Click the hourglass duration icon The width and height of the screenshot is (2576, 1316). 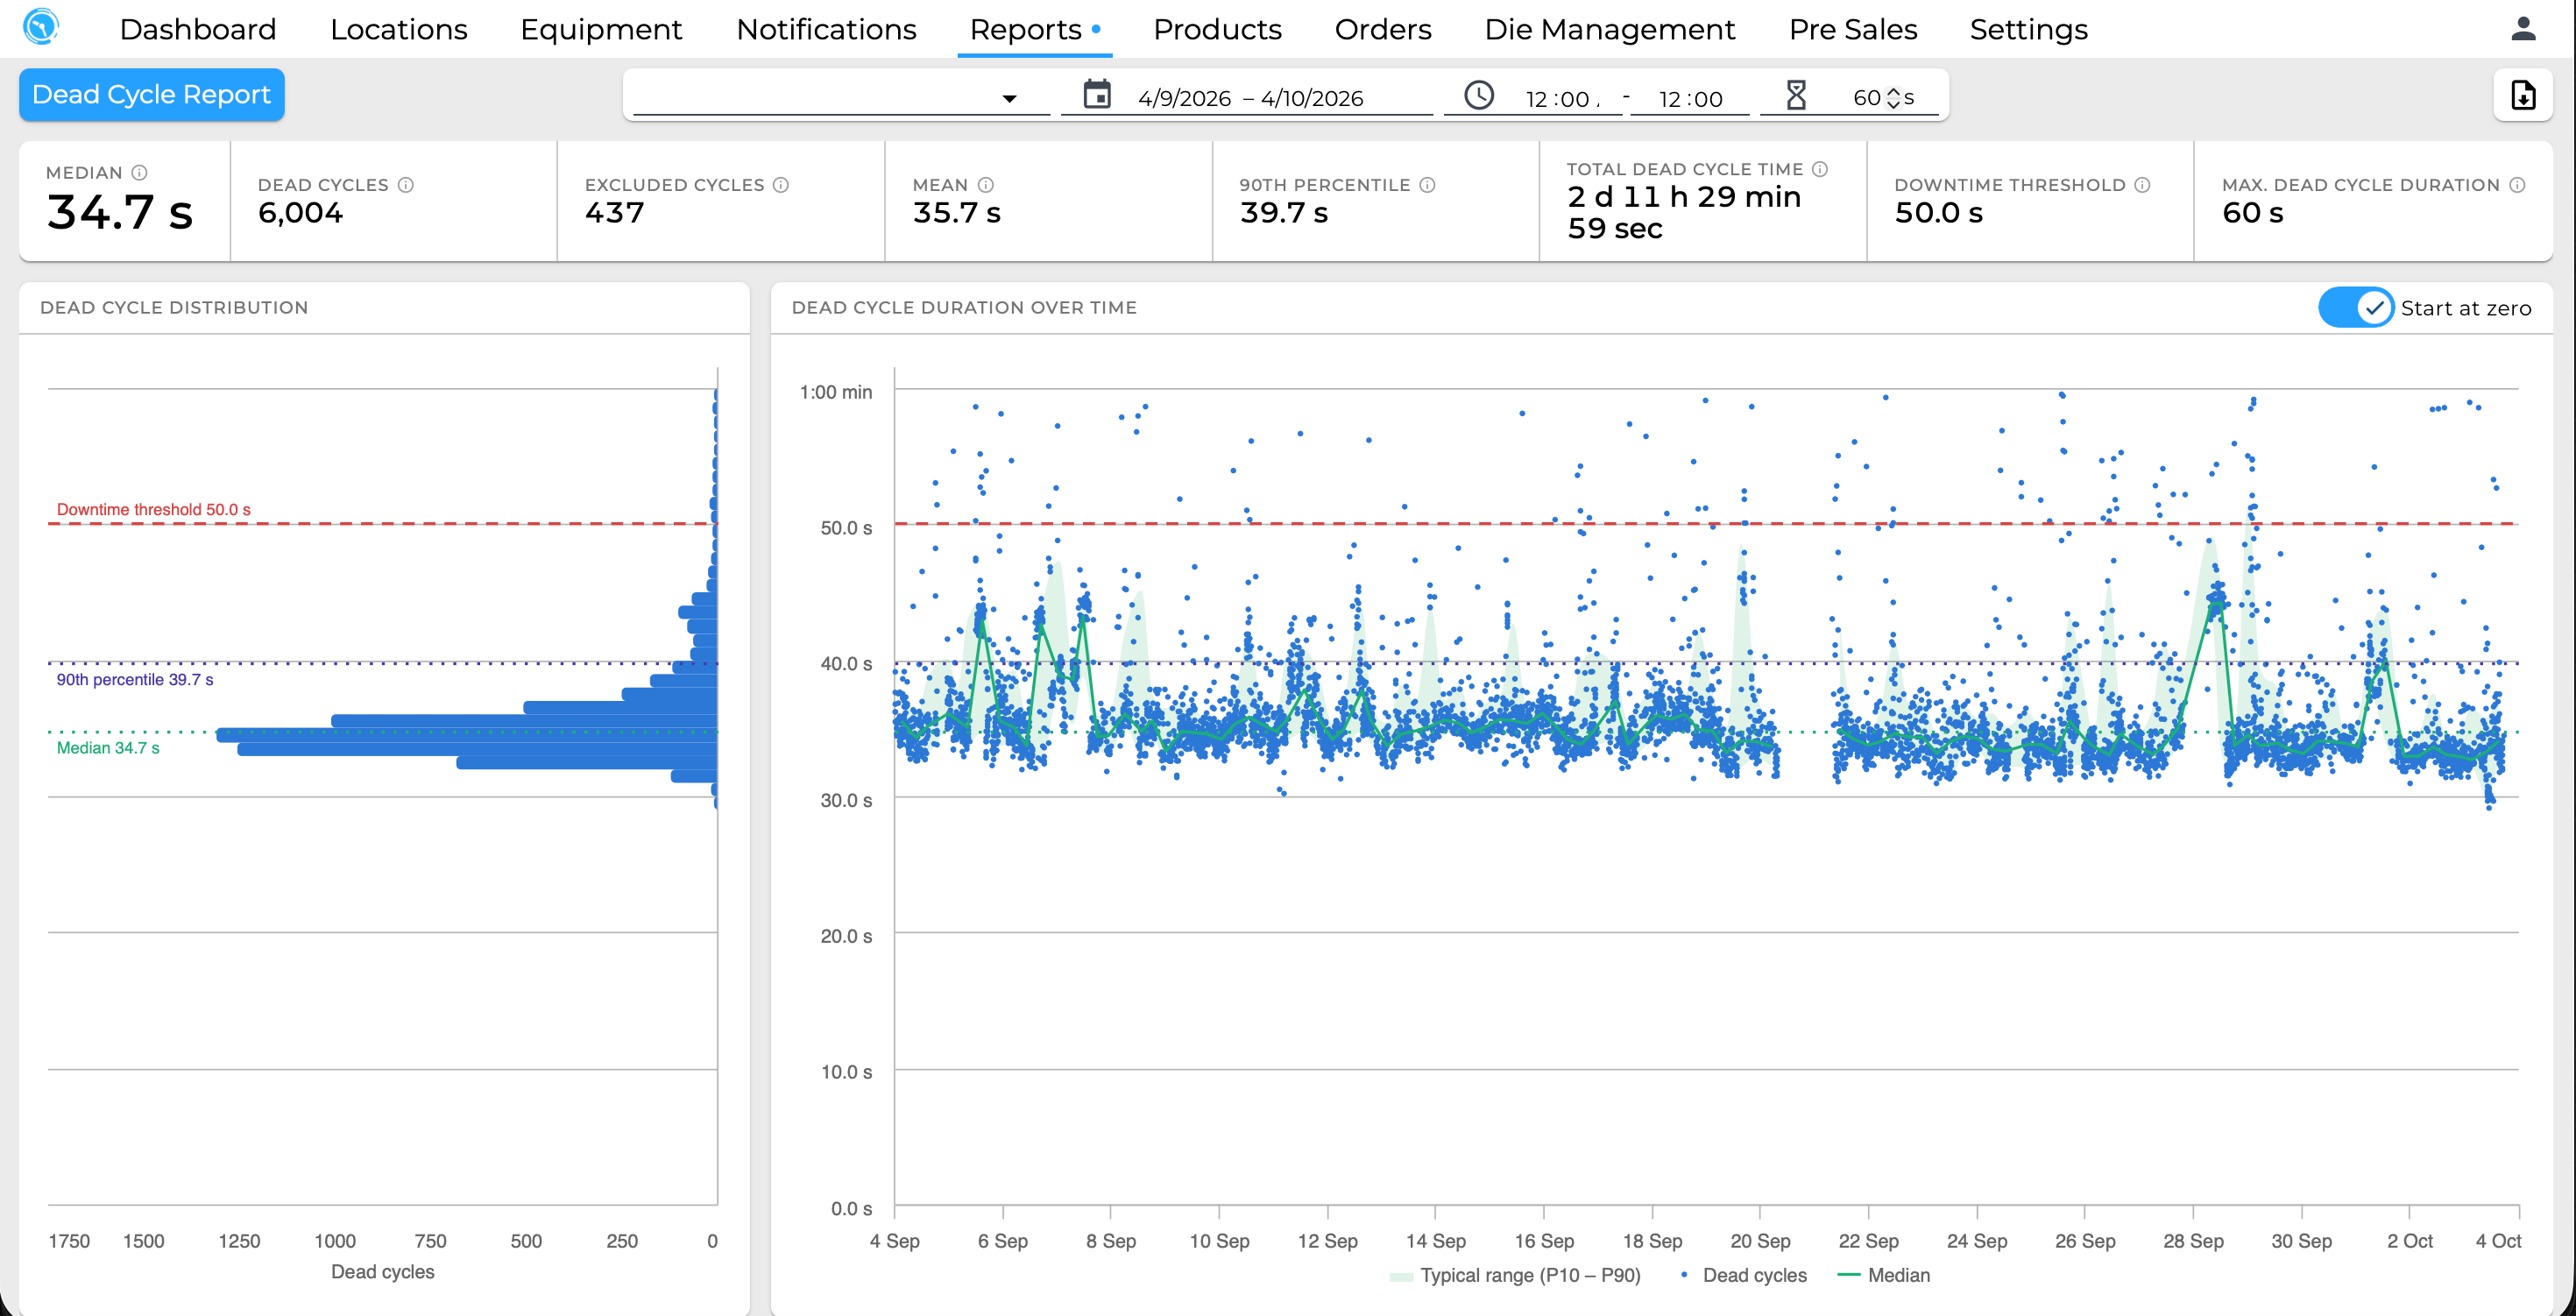click(x=1796, y=96)
